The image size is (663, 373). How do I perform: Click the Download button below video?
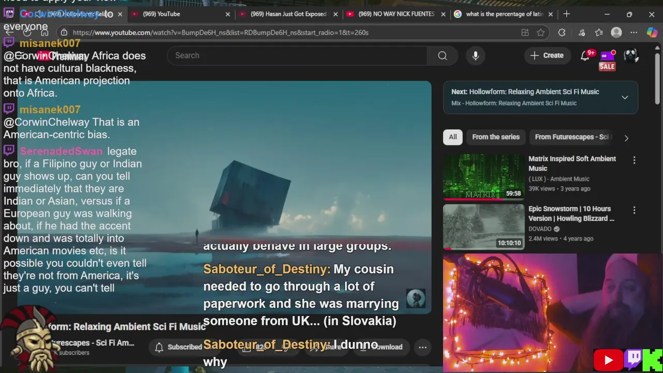382,347
